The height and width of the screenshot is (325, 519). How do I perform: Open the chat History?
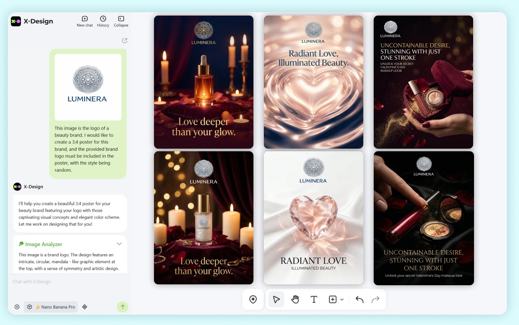point(103,21)
